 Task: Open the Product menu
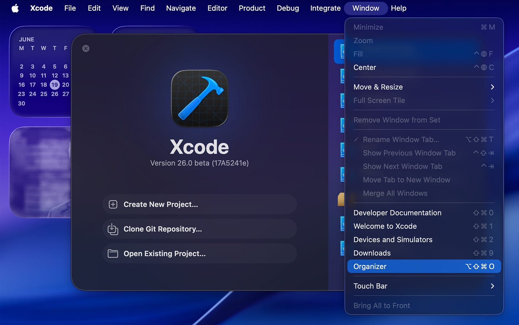[252, 8]
